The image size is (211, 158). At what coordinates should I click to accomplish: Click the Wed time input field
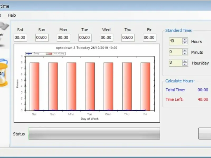coord(107,37)
